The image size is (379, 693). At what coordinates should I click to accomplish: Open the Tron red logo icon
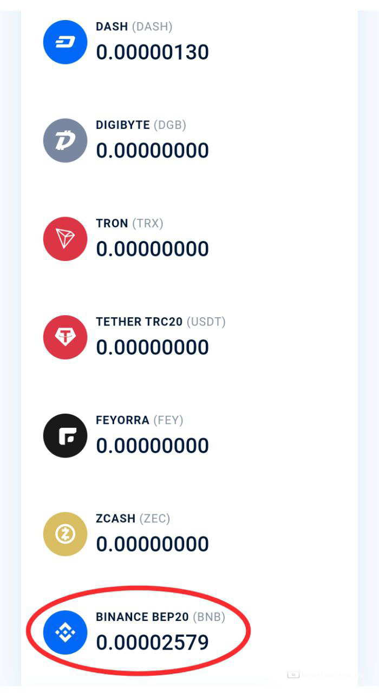click(65, 239)
